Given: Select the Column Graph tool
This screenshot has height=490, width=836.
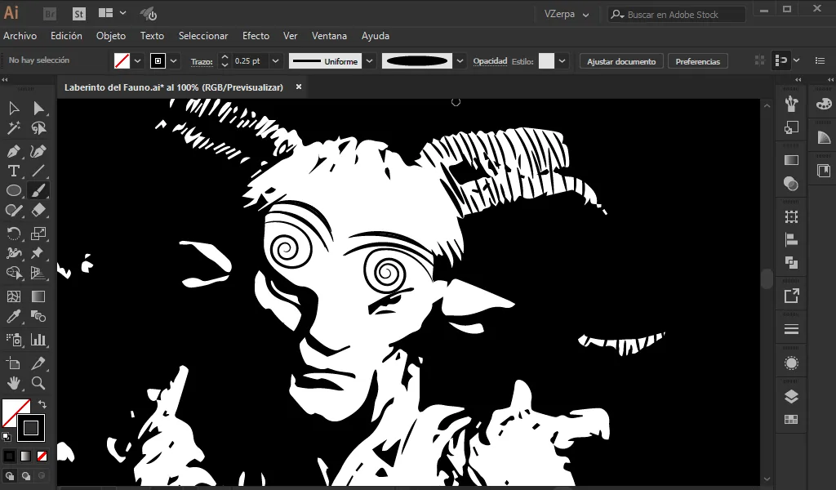Looking at the screenshot, I should (38, 340).
